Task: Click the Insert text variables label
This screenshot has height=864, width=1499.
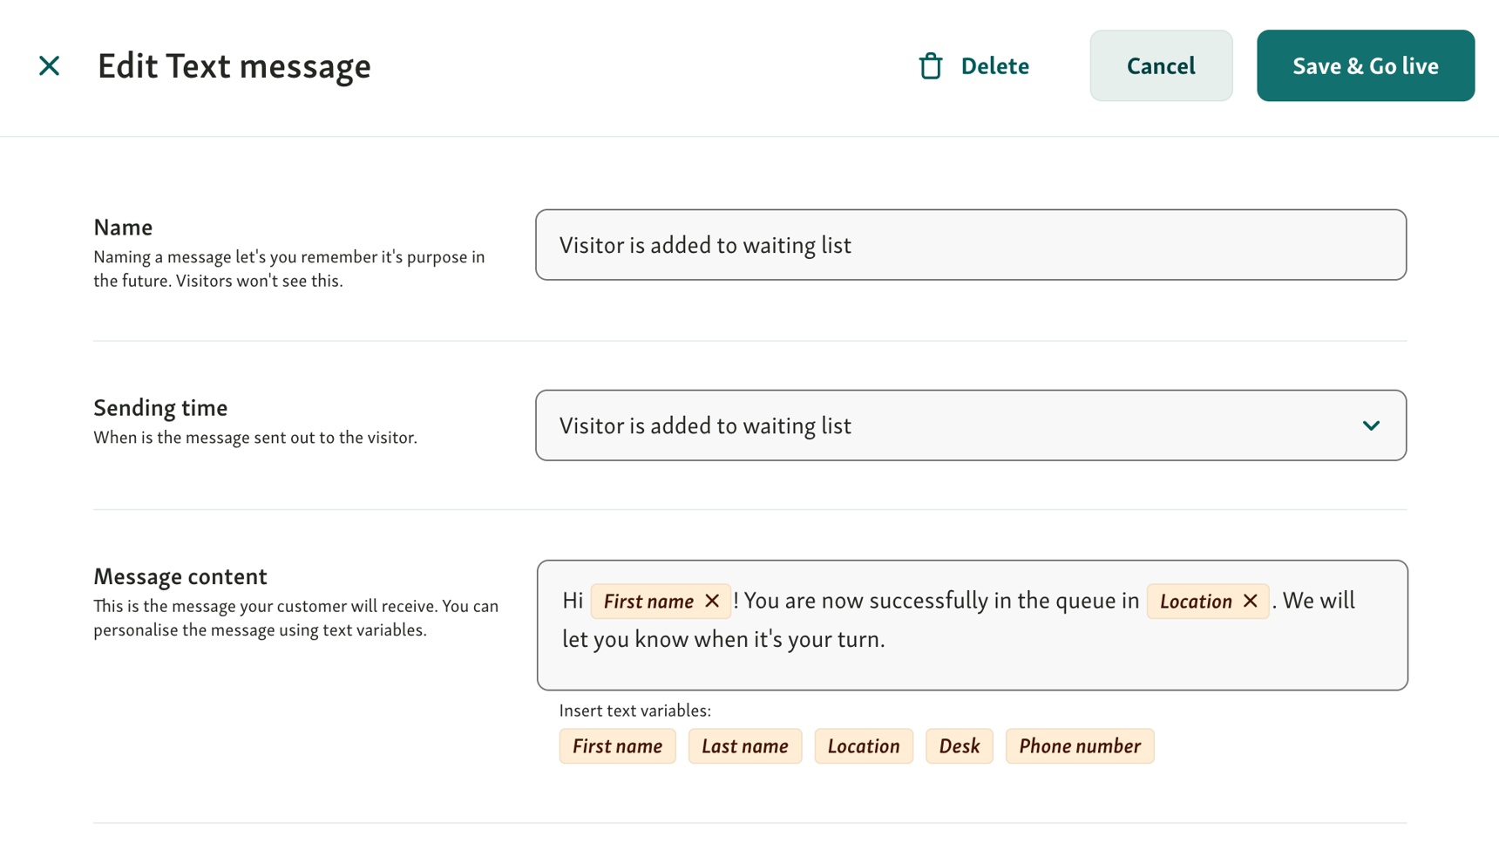Action: pos(634,711)
